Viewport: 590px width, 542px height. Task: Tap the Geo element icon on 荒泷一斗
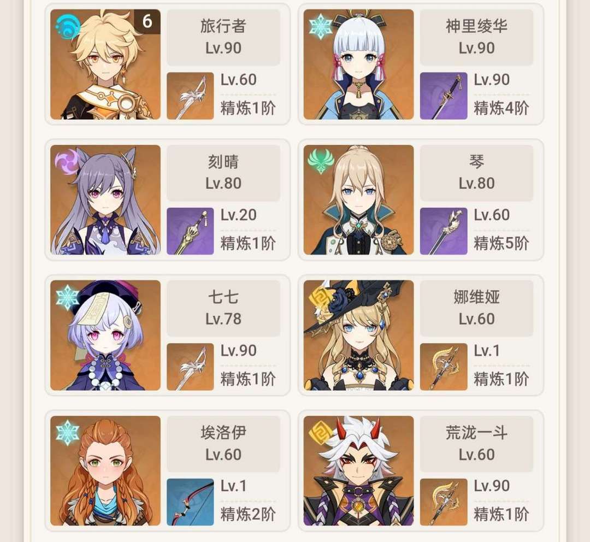[x=319, y=433]
